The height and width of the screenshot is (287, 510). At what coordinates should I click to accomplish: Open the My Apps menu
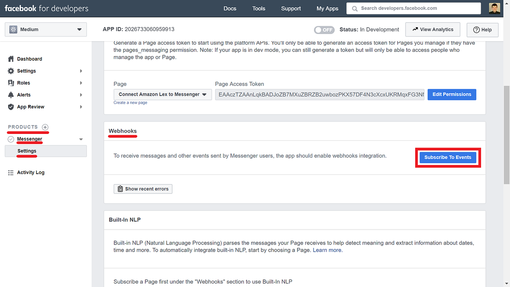[327, 9]
